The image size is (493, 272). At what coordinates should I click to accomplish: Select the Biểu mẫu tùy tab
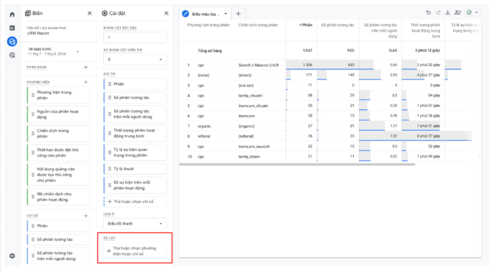coord(206,14)
